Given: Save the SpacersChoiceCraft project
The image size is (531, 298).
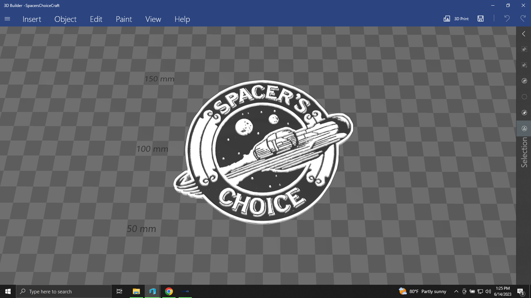Looking at the screenshot, I should (x=480, y=19).
